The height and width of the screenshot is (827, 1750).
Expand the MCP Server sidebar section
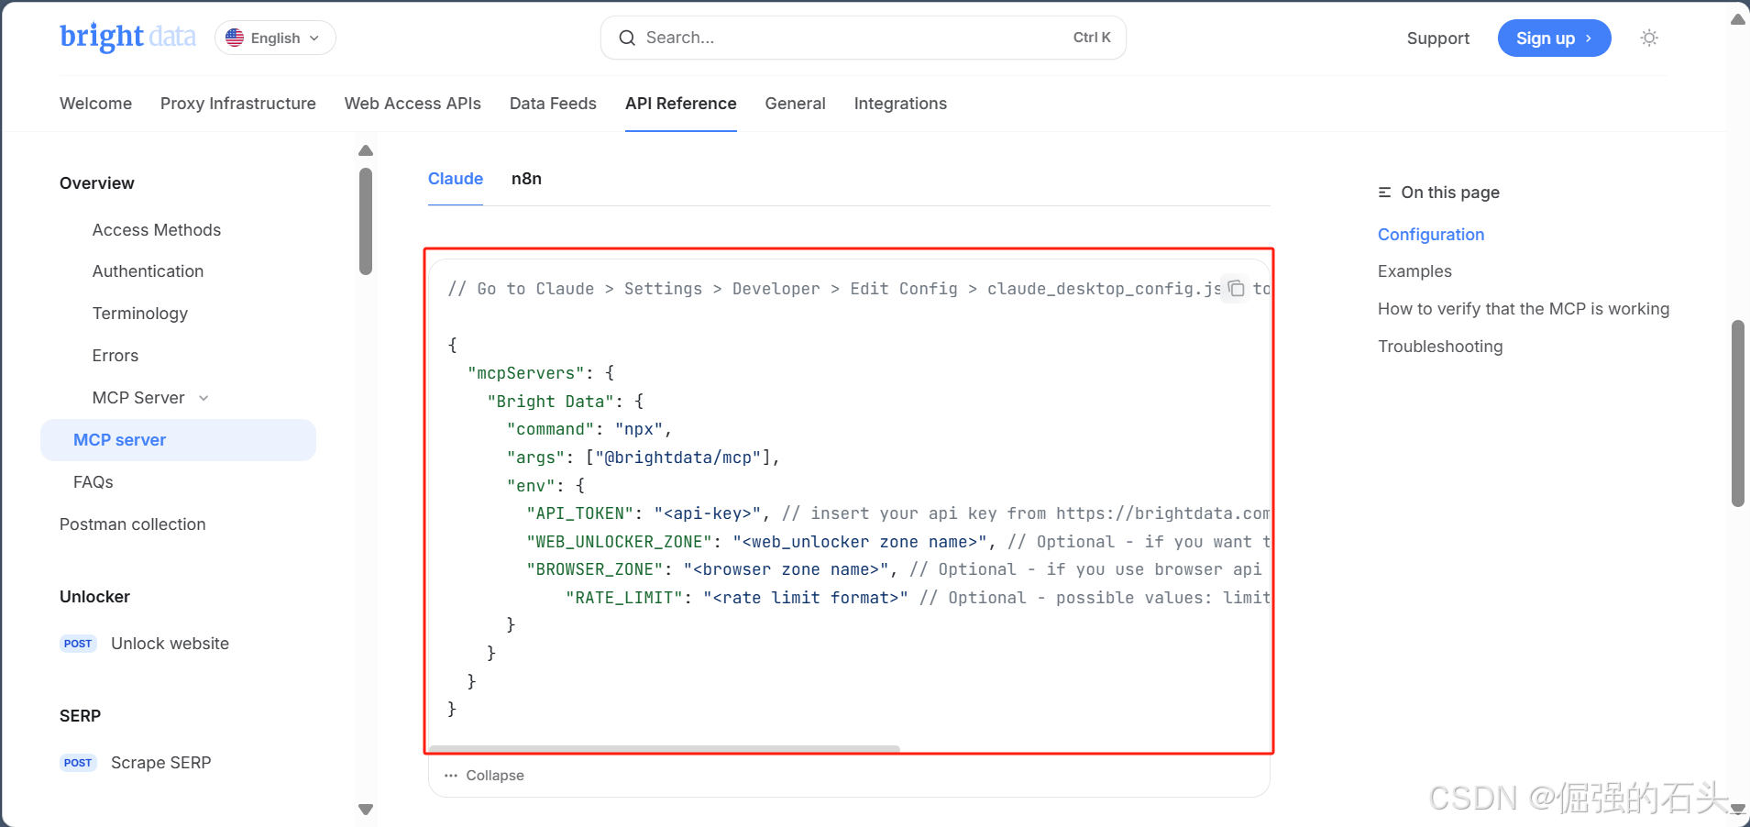pos(204,398)
